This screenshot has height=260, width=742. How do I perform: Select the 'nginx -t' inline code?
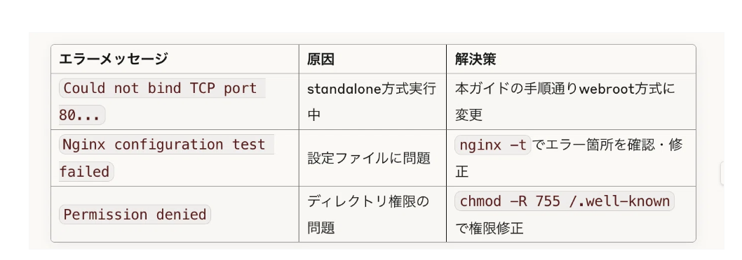coord(493,145)
